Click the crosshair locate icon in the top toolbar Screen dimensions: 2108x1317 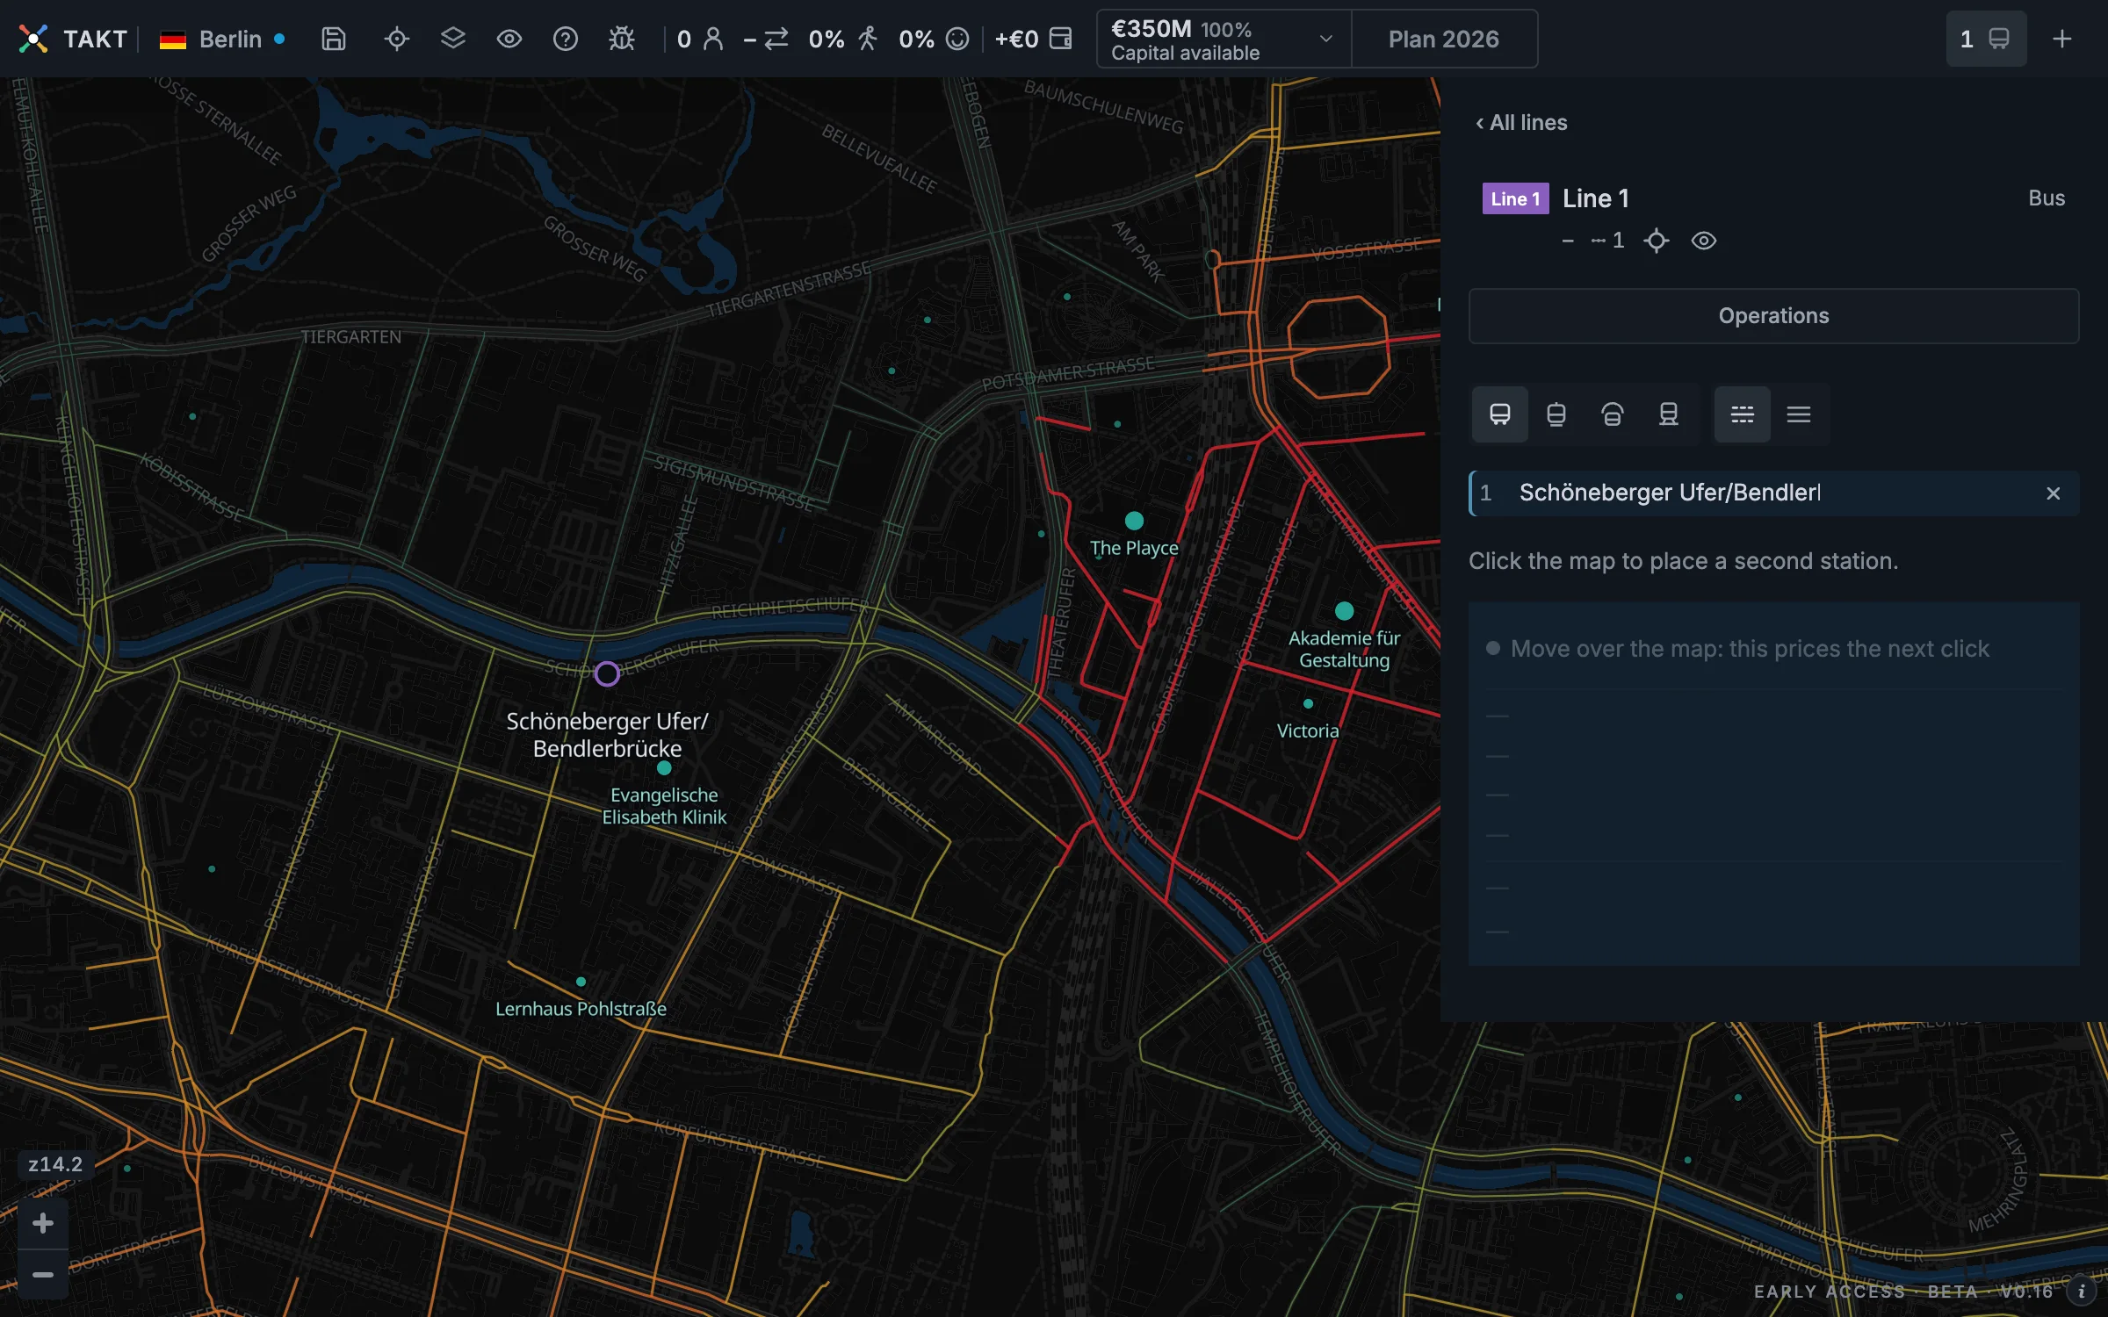(397, 39)
